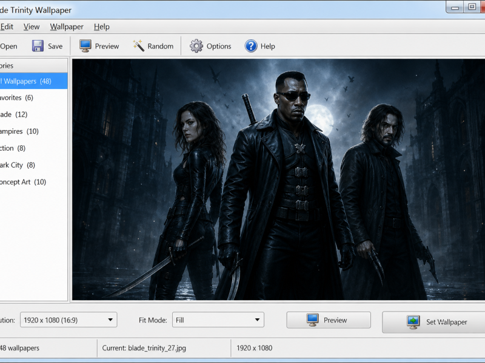
Task: Open Options via the gear icon
Action: (196, 46)
